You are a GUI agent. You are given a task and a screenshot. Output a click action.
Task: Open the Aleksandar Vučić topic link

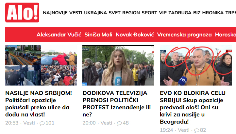tap(59, 34)
